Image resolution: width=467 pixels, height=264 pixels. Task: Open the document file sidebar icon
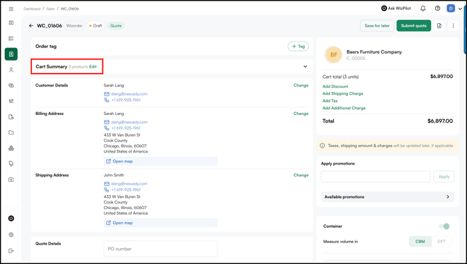tap(11, 117)
